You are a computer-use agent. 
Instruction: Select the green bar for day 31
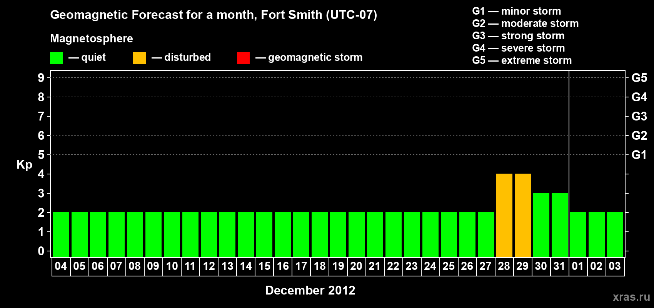coord(559,225)
